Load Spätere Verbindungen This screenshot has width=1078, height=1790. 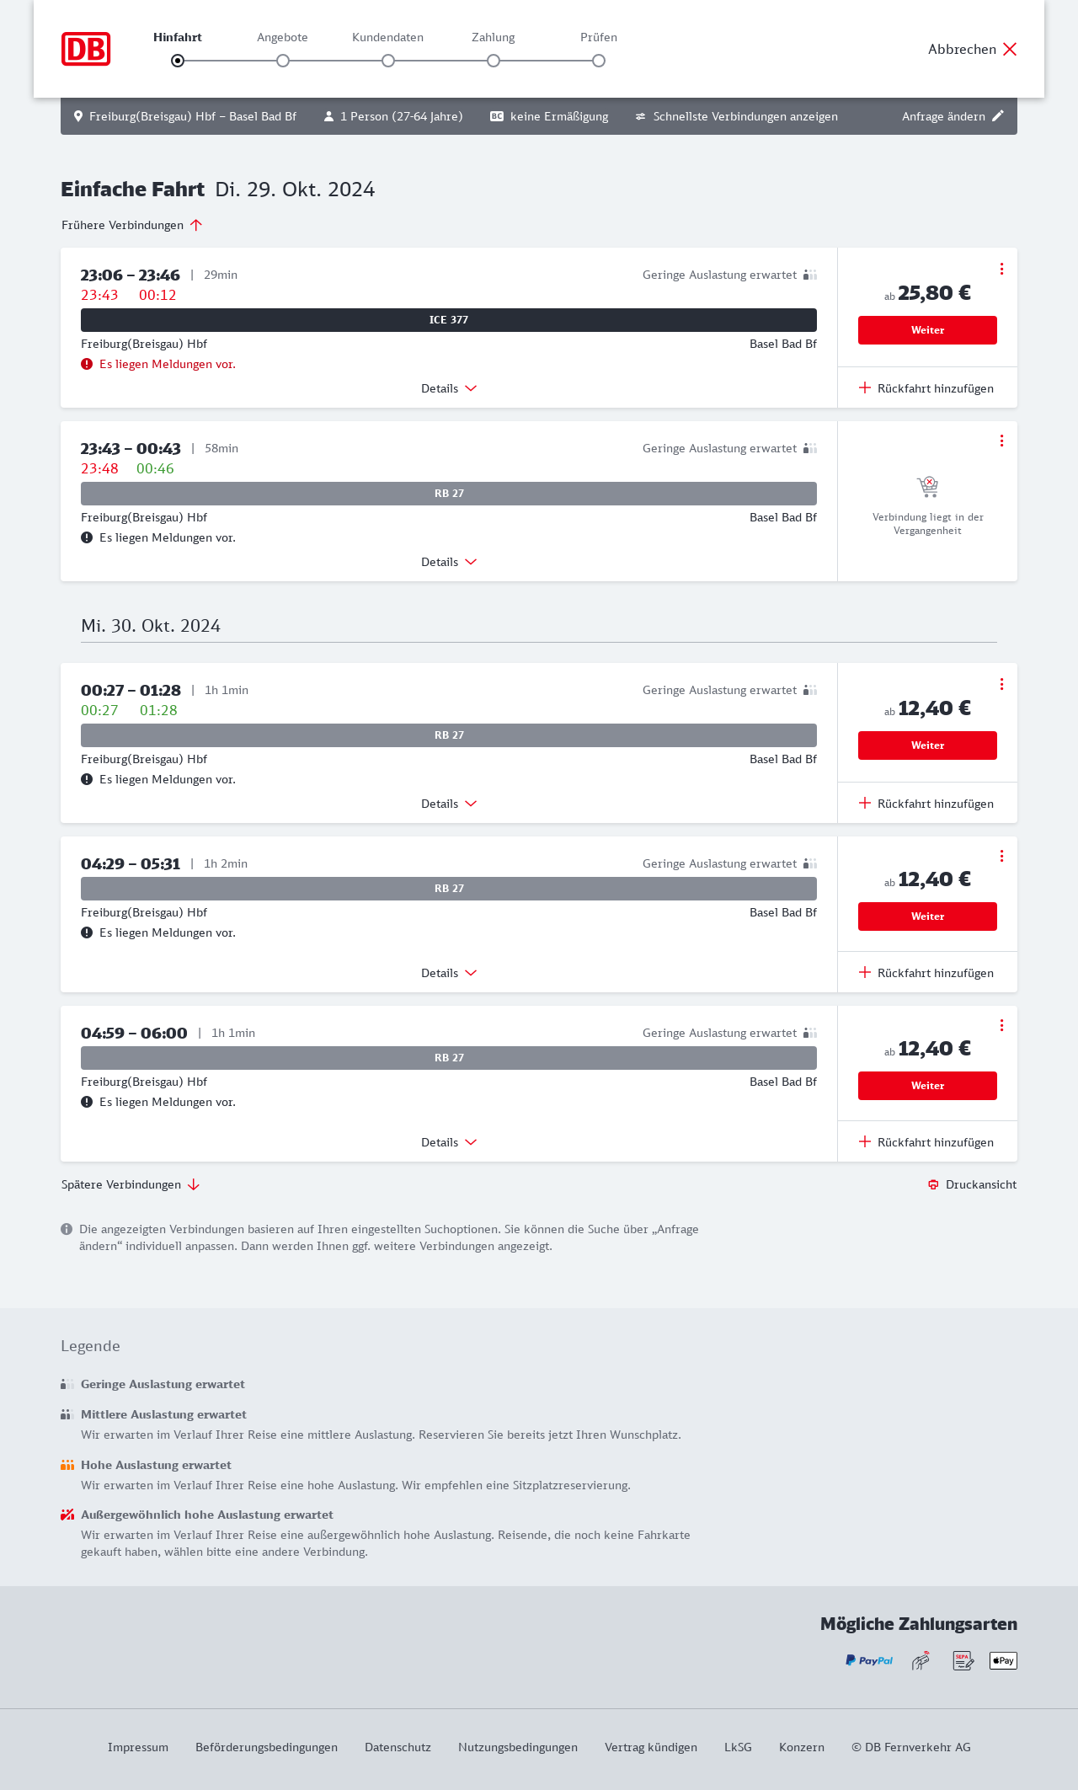click(x=131, y=1184)
